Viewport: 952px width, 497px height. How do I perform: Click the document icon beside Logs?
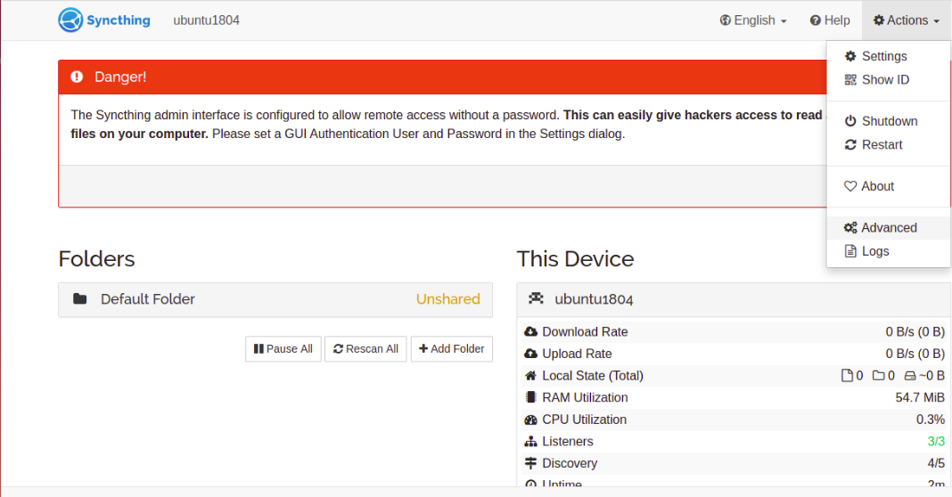click(x=850, y=251)
